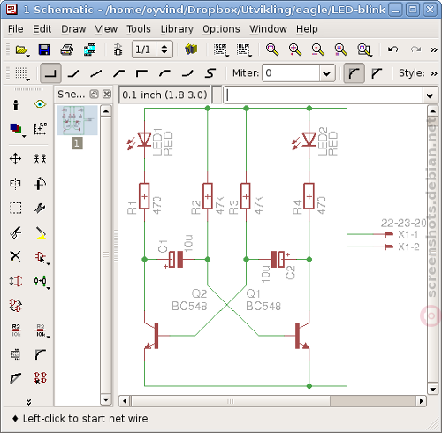Select the Mirror tool
This screenshot has height=433, width=442.
tap(15, 184)
